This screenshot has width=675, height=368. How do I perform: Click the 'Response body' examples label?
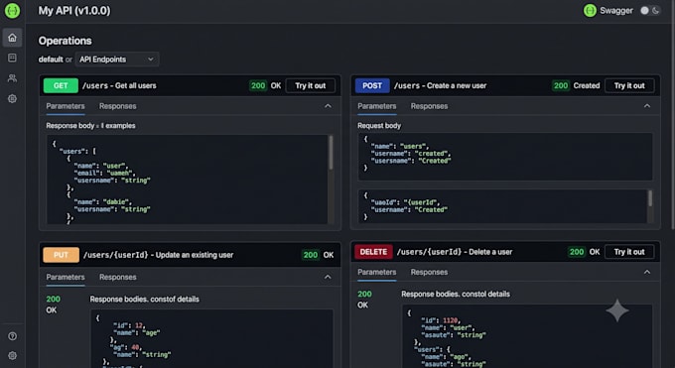pos(91,126)
